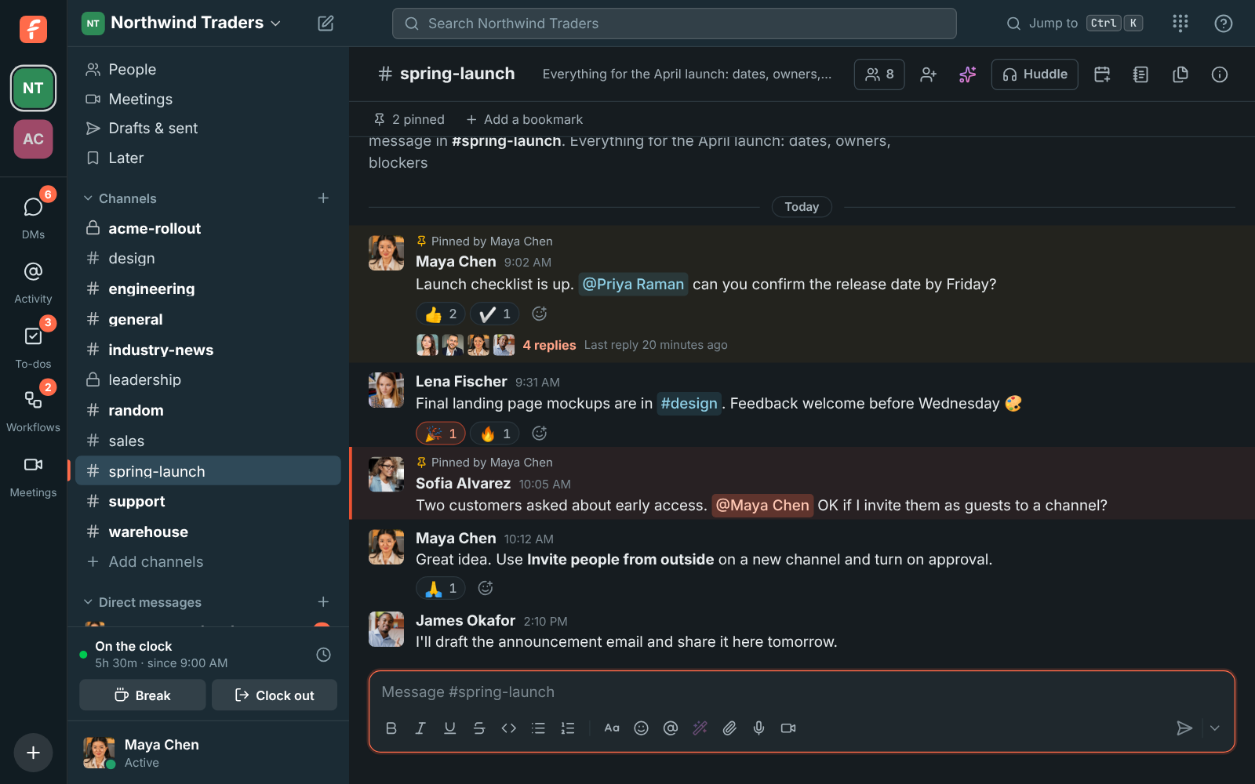Image resolution: width=1255 pixels, height=784 pixels.
Task: Click the Clock out button
Action: tap(275, 695)
